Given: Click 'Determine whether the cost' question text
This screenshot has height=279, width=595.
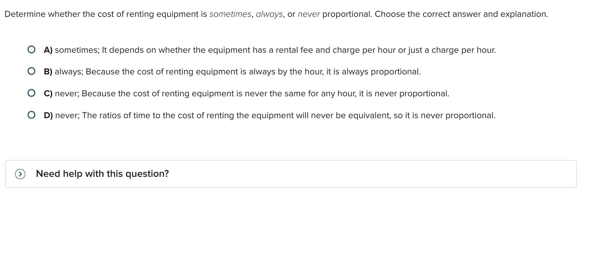Looking at the screenshot, I should coord(59,14).
